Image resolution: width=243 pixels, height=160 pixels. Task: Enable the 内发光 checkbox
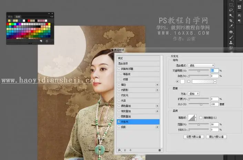pyautogui.click(x=119, y=95)
